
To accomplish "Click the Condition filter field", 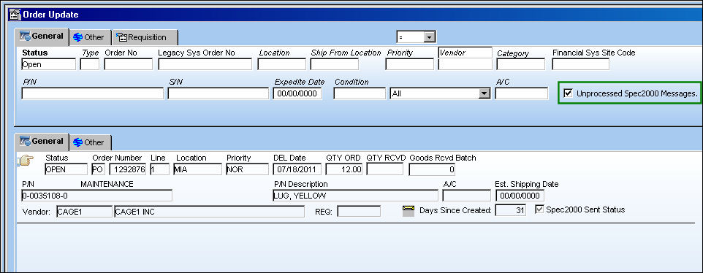I will [x=360, y=93].
